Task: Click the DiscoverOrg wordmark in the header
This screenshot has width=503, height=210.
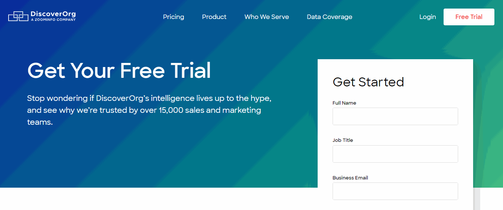Action: tap(53, 14)
